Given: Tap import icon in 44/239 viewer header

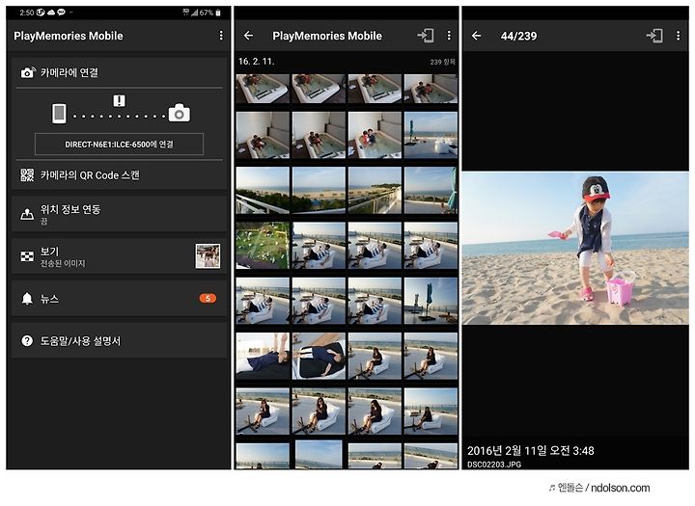Looking at the screenshot, I should (654, 36).
